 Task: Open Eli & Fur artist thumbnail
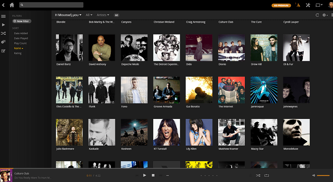click(296, 47)
